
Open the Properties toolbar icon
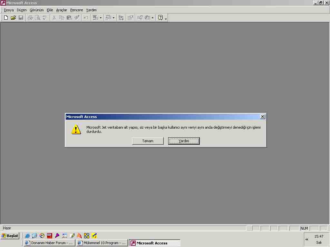pyautogui.click(x=131, y=18)
